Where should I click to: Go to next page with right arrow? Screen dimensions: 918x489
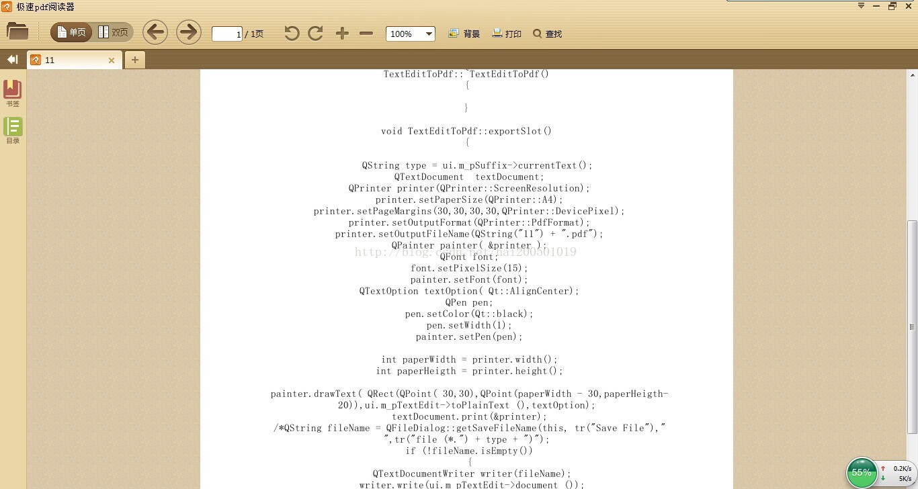pos(189,32)
